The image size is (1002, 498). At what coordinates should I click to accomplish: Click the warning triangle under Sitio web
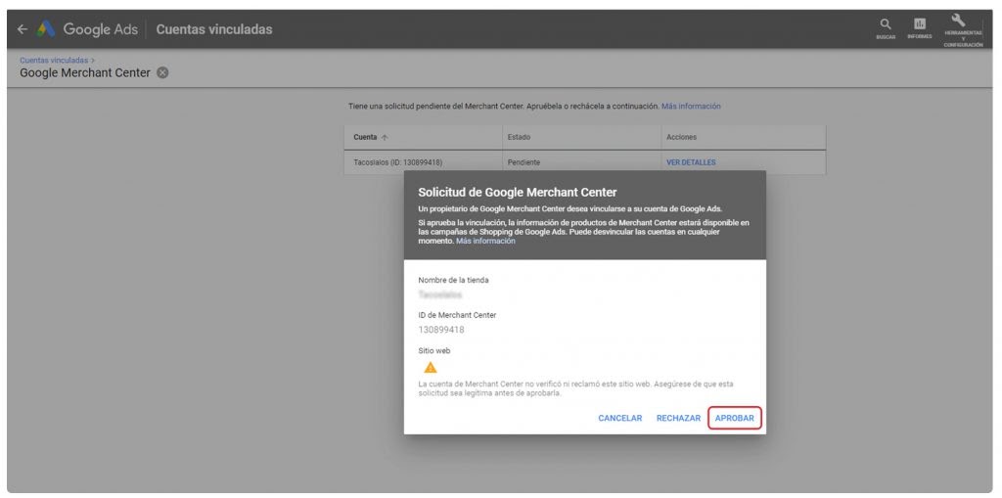point(431,368)
